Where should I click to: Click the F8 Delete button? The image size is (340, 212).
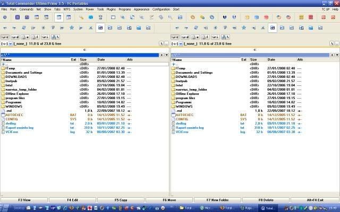tap(266, 200)
